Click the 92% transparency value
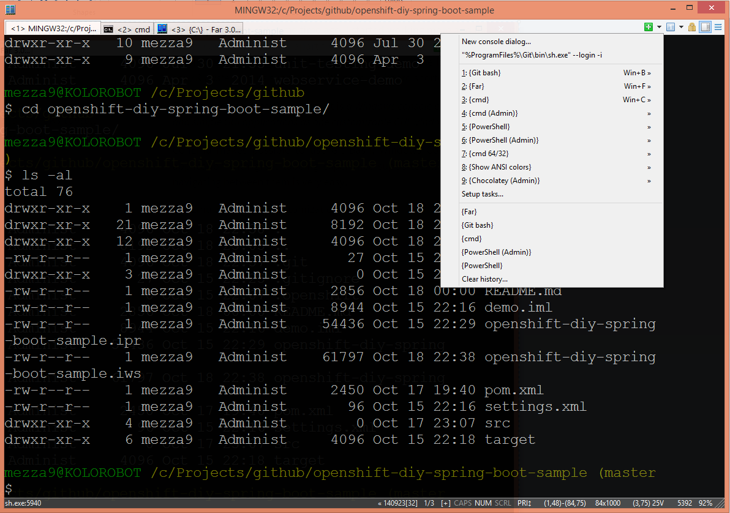The height and width of the screenshot is (513, 730). click(706, 503)
